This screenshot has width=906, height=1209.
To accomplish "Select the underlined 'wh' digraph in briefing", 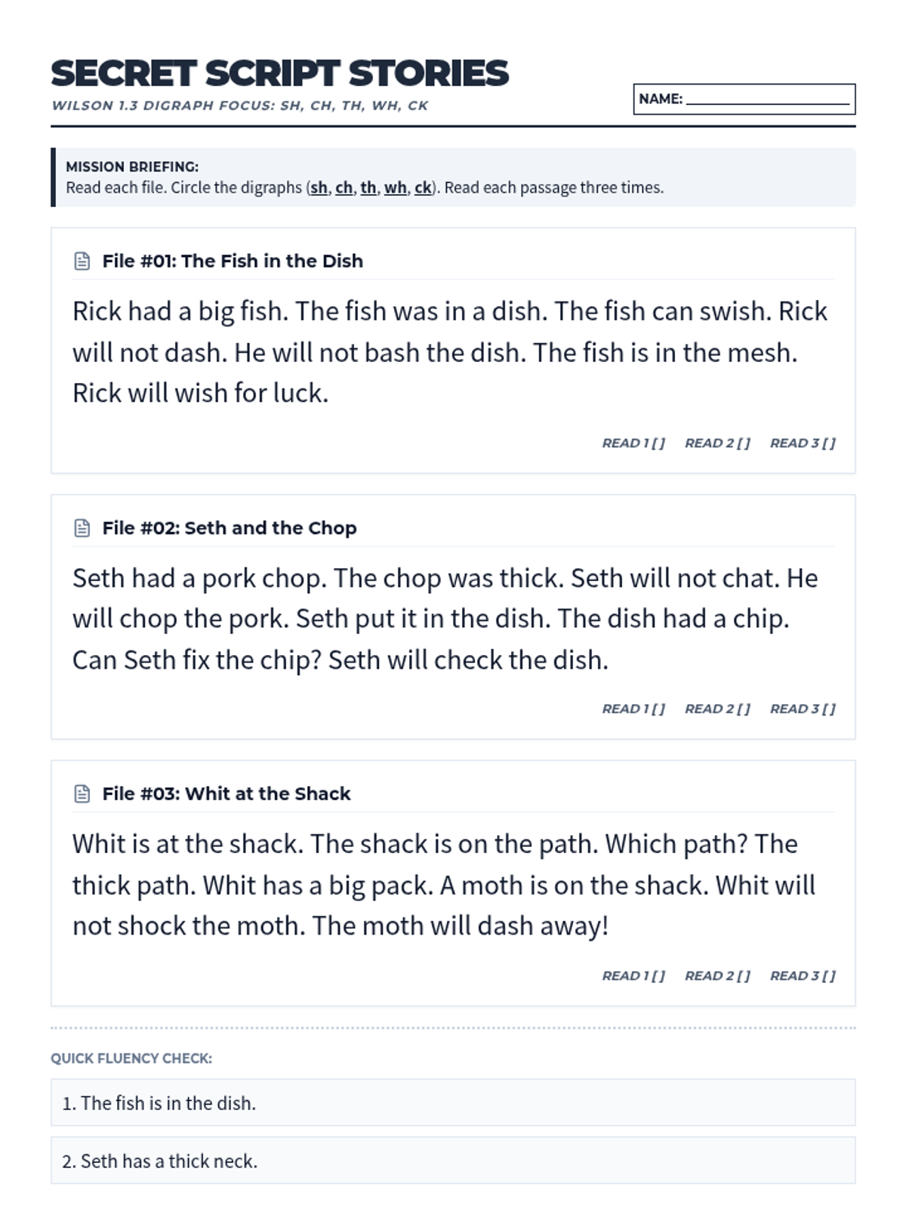I will point(396,187).
